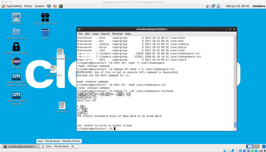Screen dimensions: 266x152
Task: Select the Computer desktop icon
Action: click(16, 19)
